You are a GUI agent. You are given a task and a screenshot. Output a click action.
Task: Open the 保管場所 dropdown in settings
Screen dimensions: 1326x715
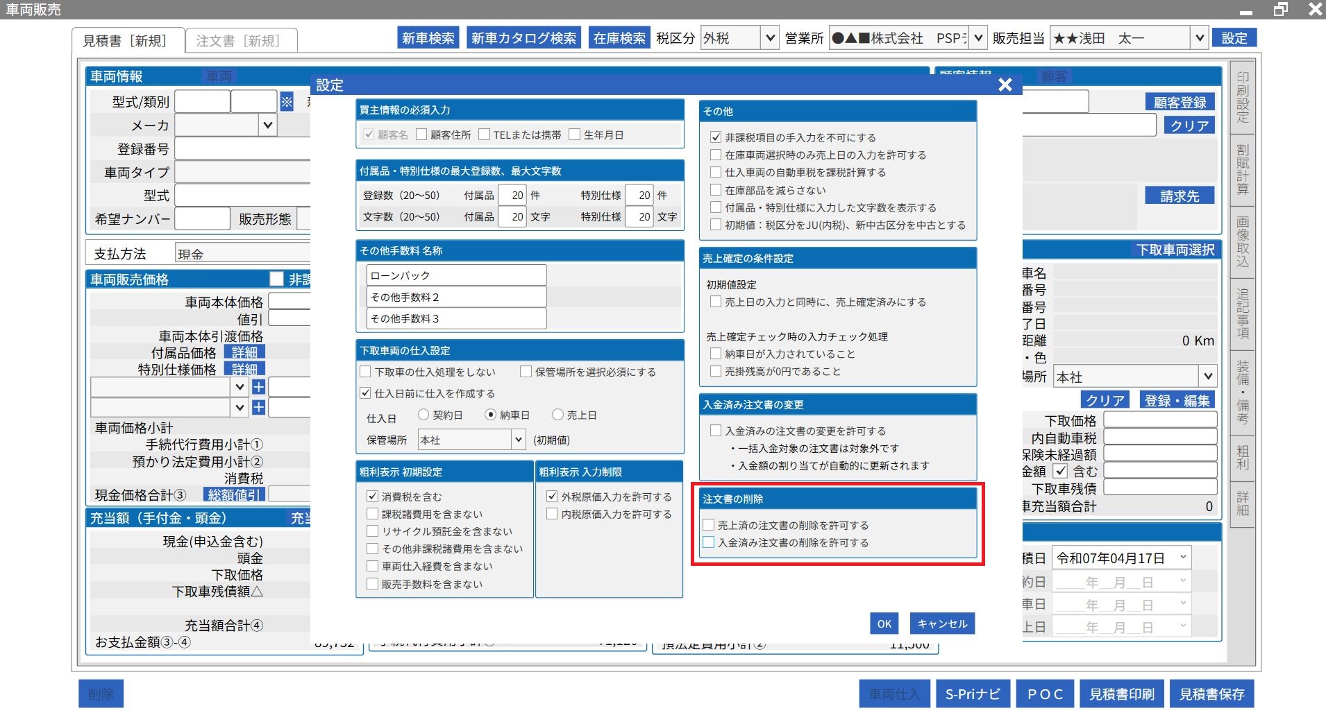pyautogui.click(x=518, y=440)
